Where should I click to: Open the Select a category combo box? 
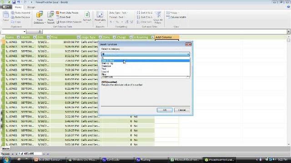pos(145,54)
